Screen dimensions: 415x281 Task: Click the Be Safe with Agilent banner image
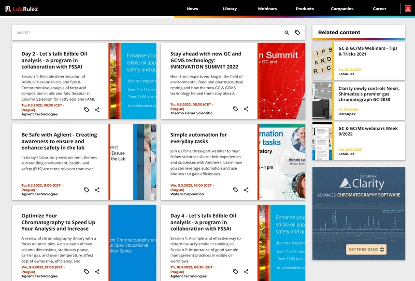pos(133,162)
